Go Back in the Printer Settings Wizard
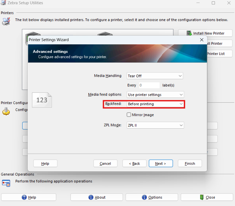Viewport: 235px width, 206px height. pos(134,163)
